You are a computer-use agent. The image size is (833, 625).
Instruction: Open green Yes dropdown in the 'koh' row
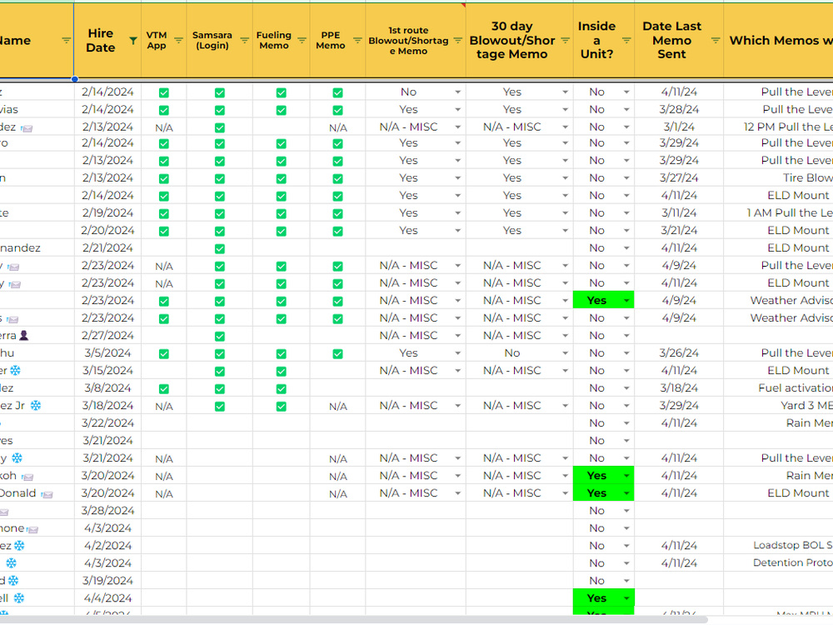coord(626,476)
